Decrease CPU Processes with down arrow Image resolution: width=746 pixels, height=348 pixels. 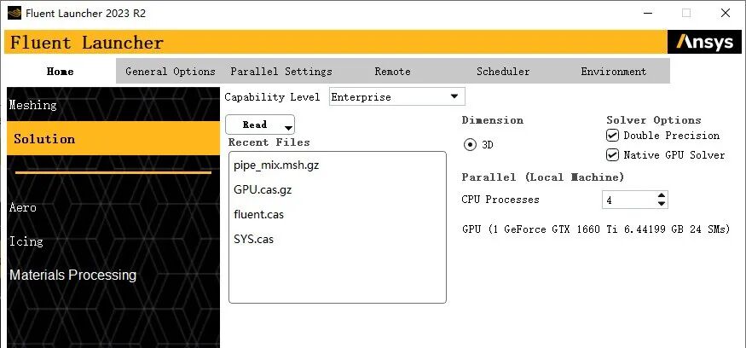pos(662,204)
